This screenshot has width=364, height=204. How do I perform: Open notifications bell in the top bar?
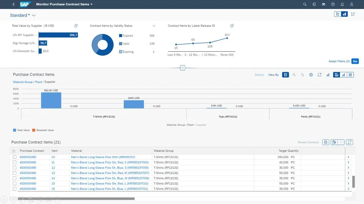point(342,4)
